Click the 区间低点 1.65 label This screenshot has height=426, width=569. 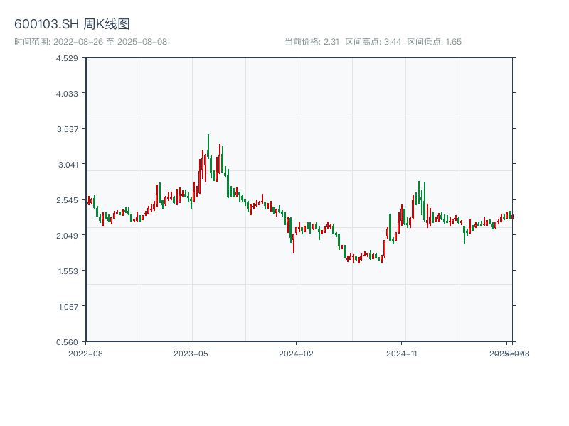(x=434, y=42)
